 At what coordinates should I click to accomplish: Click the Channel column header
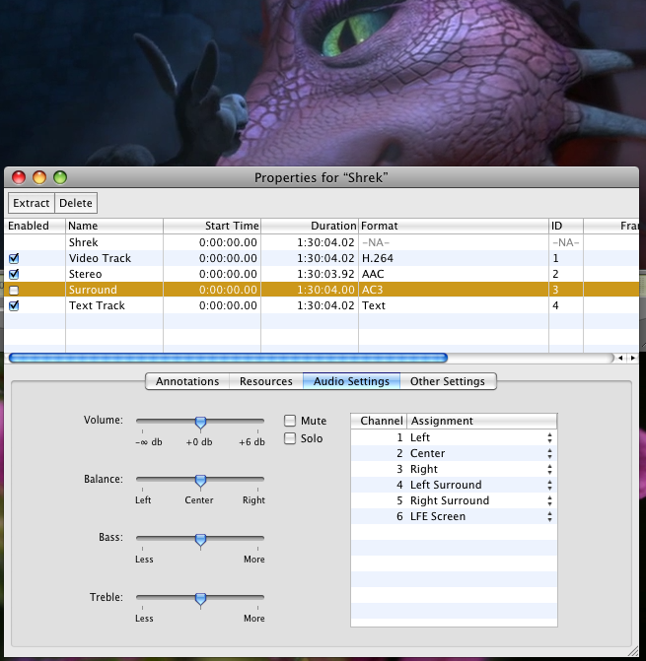click(379, 421)
